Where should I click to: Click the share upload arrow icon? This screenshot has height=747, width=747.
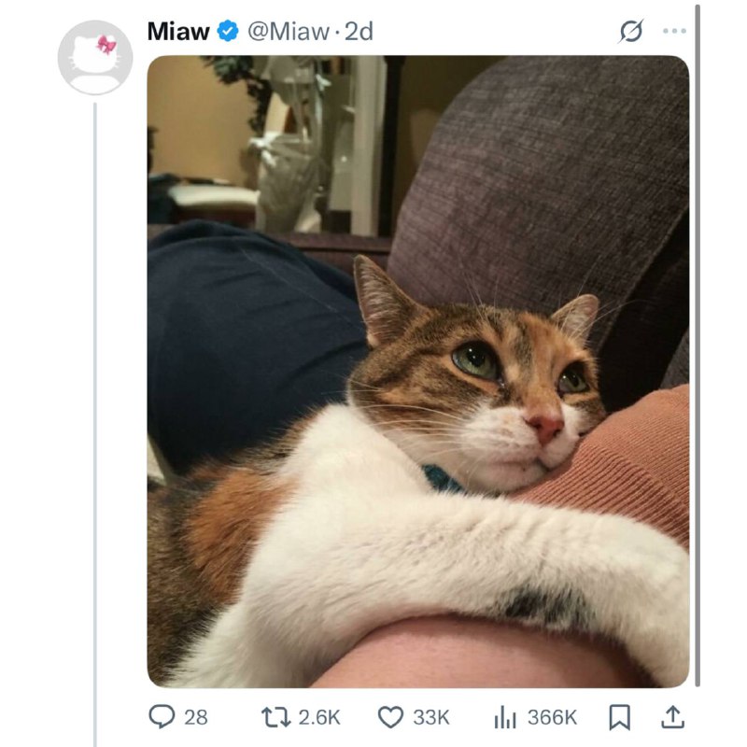pos(673,716)
